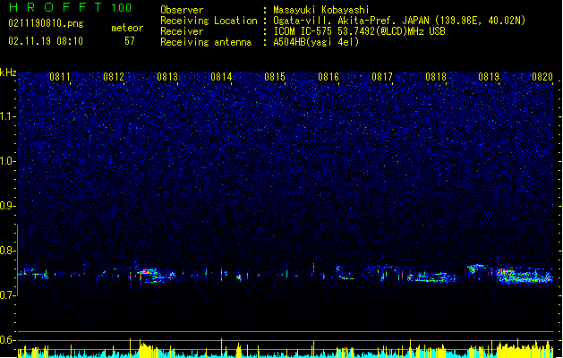Click the HROFFT title text
The image size is (563, 358).
point(55,7)
